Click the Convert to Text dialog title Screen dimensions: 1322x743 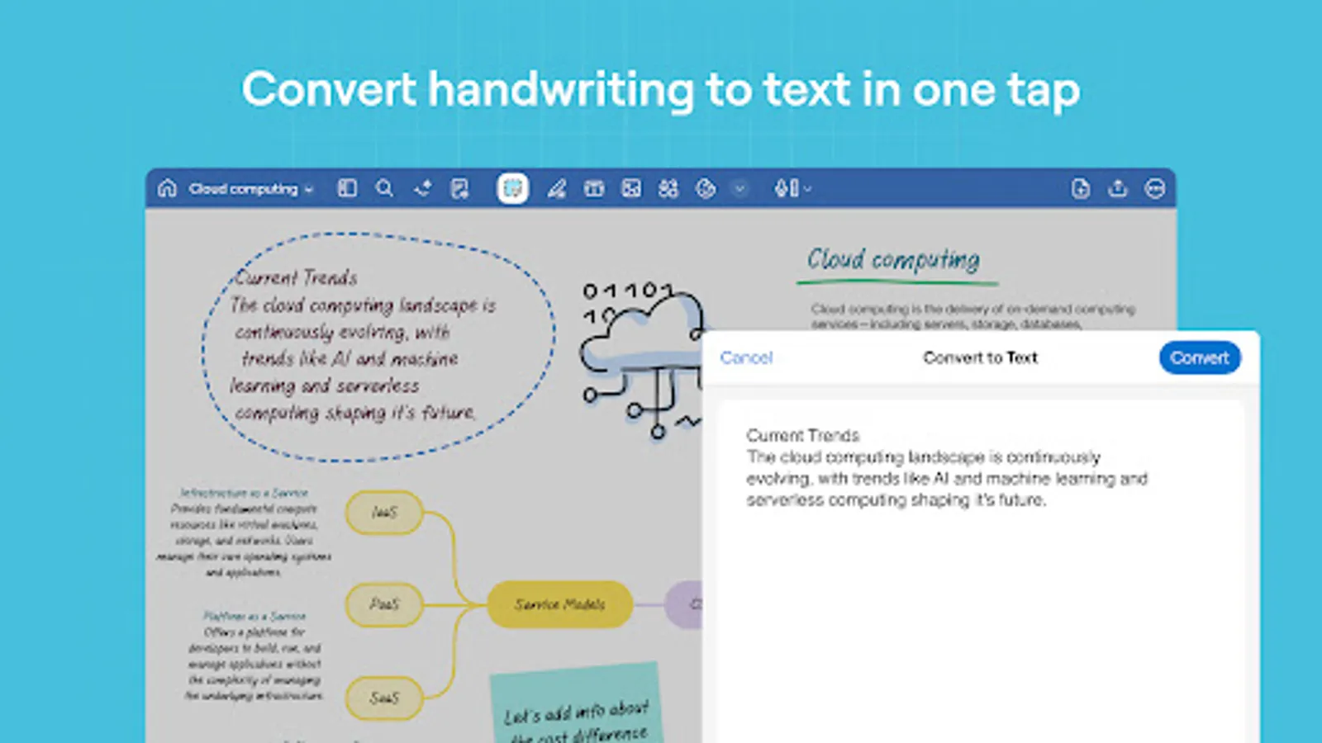click(980, 357)
